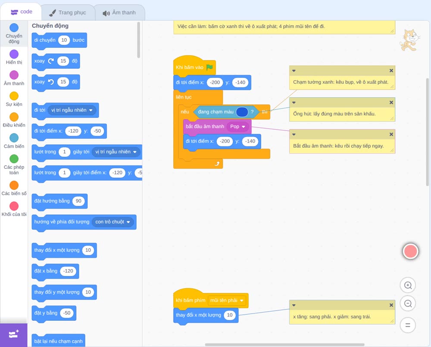
Task: Collapse the 'Chạm tường xanh' comment note
Action: [x=294, y=71]
